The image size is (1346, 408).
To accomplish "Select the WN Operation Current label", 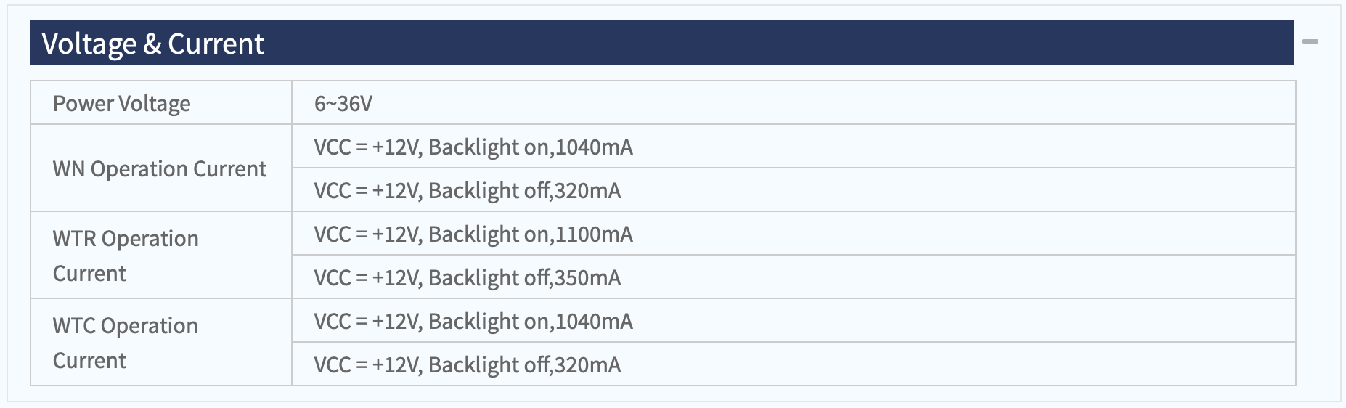I will [161, 168].
